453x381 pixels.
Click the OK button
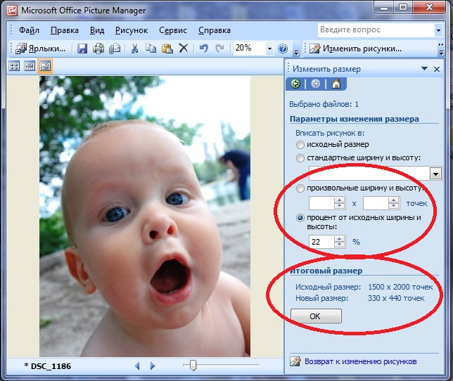(x=316, y=316)
